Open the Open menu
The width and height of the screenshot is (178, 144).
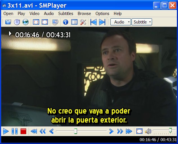[8, 14]
